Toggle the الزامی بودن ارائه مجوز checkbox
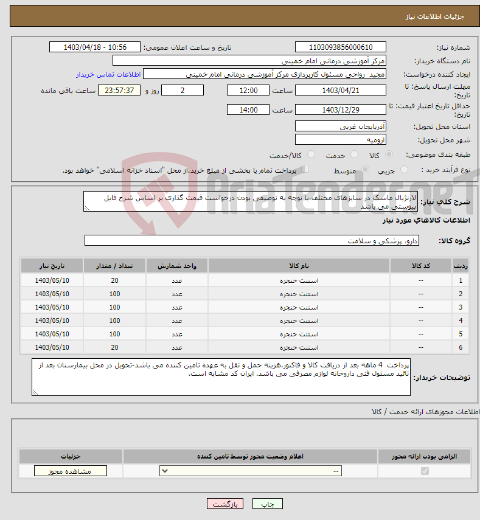The height and width of the screenshot is (520, 480). coord(425,471)
